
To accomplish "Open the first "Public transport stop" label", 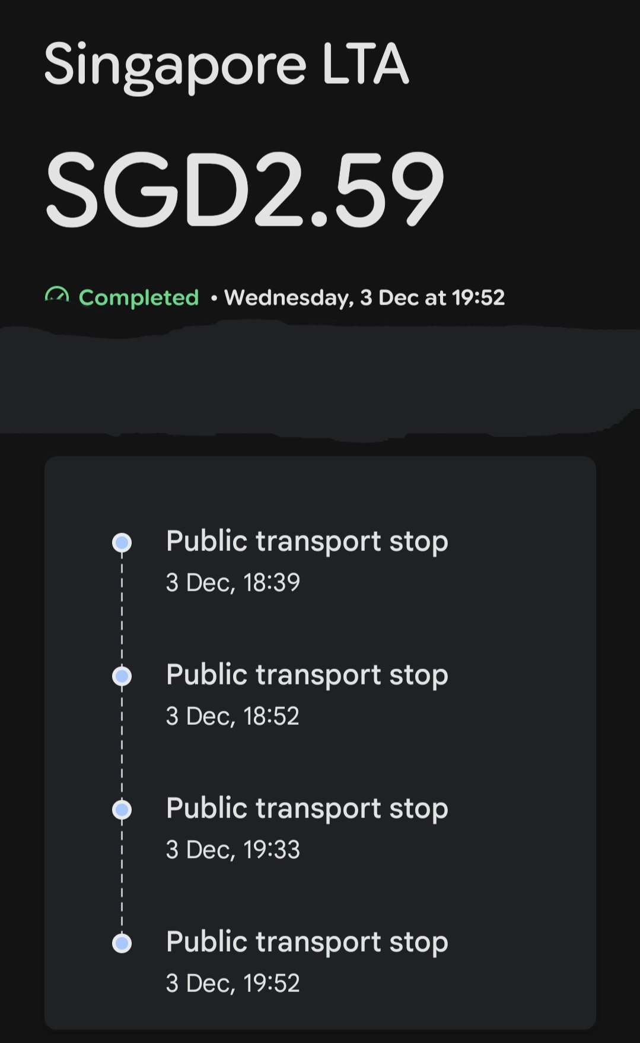I will click(x=307, y=541).
